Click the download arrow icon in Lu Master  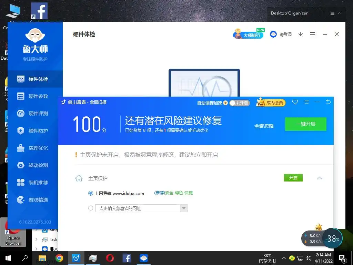[301, 34]
